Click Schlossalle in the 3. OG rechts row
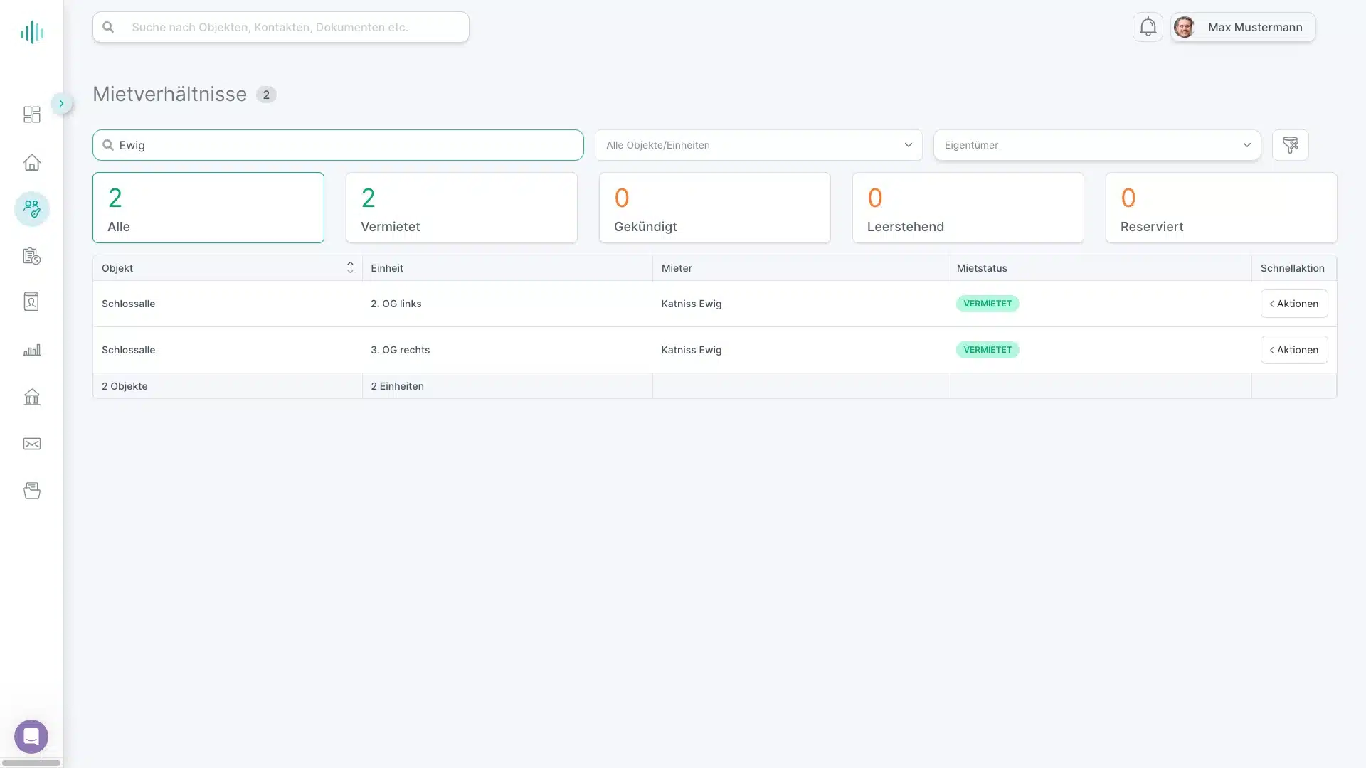Screen dimensions: 1366x768 coord(128,350)
